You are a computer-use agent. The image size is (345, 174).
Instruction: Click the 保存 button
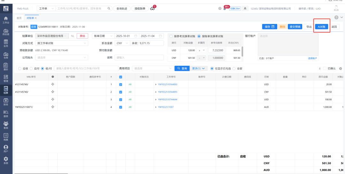coord(270,26)
